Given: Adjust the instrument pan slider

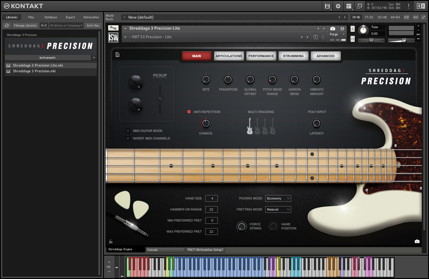Looking at the screenshot, I should (x=371, y=40).
